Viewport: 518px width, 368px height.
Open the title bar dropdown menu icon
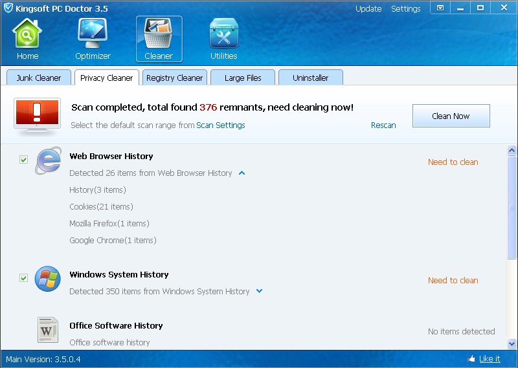440,8
